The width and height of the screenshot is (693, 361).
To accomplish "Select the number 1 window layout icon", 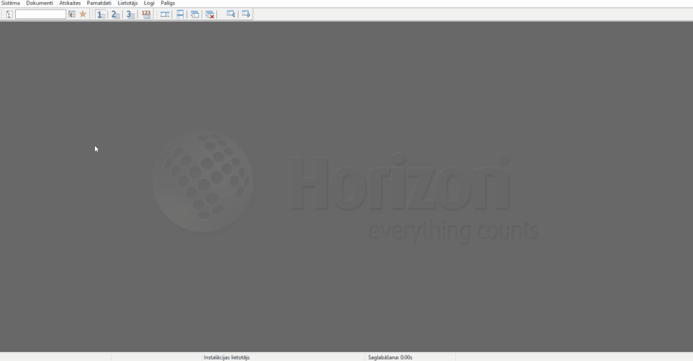I will pos(101,15).
